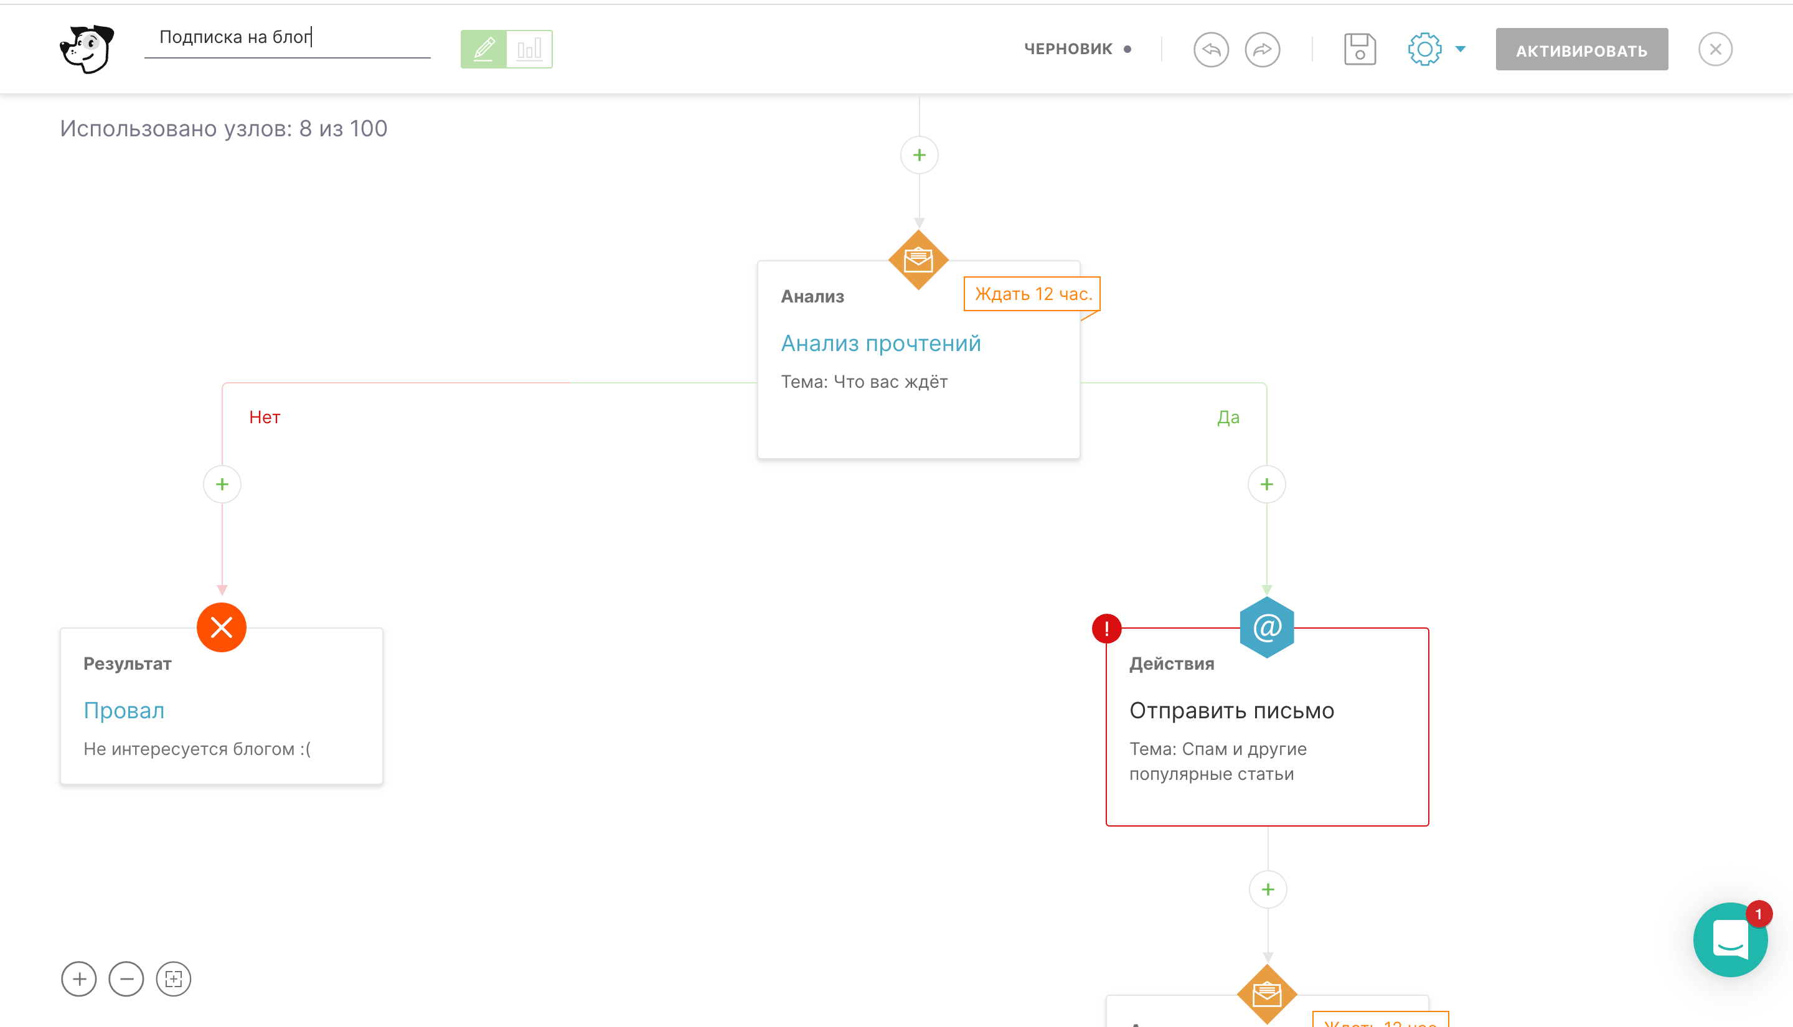Click the bottom orange envelope diamond
Image resolution: width=1793 pixels, height=1027 pixels.
click(x=1267, y=994)
